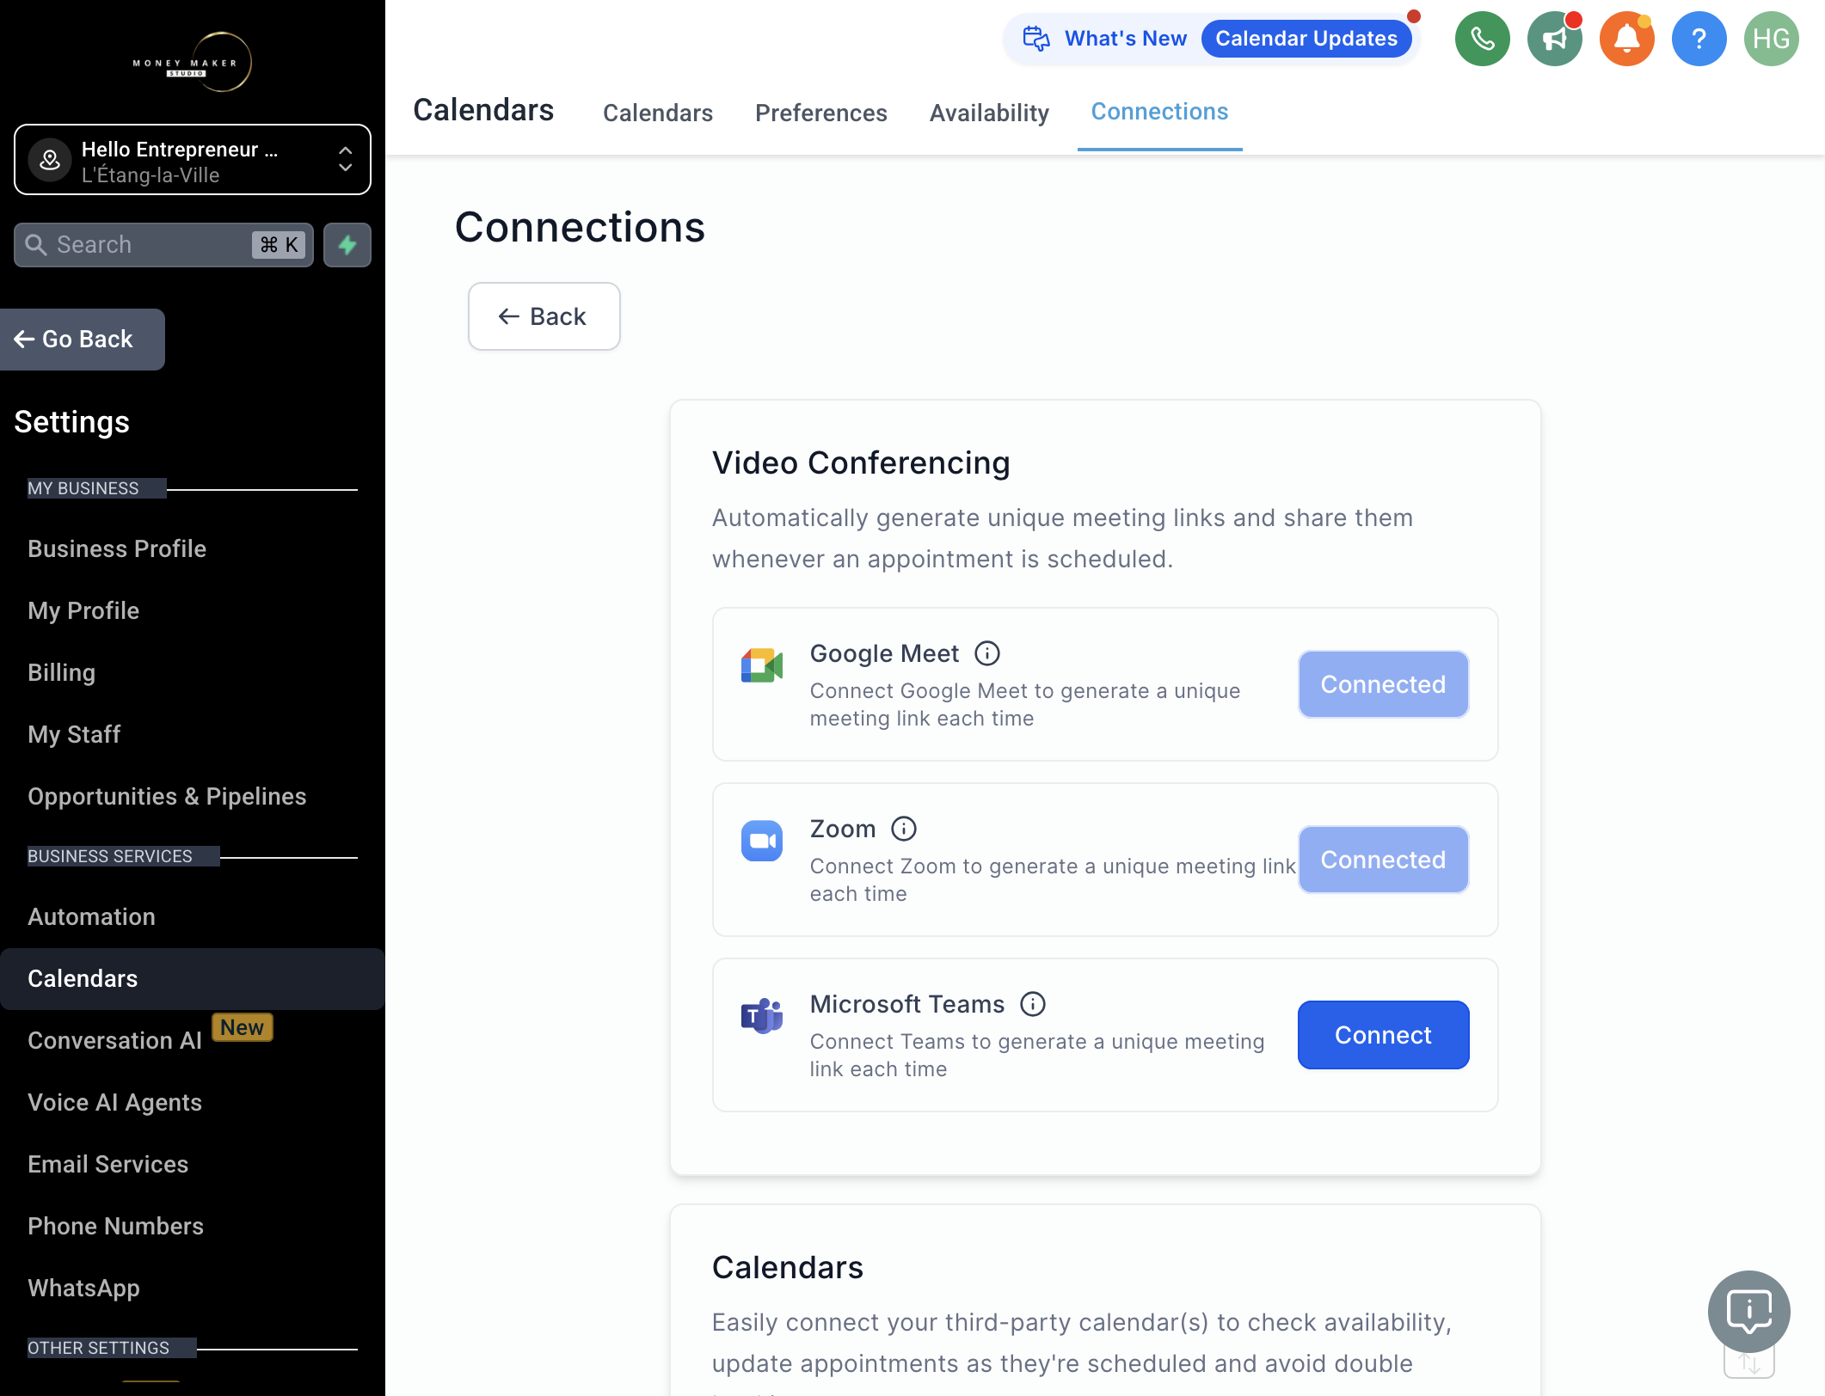Go to Billing settings
Viewport: 1825px width, 1396px height.
click(x=61, y=673)
